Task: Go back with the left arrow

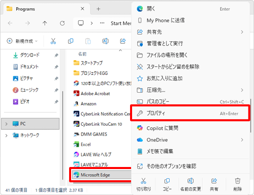Action: [x=10, y=23]
